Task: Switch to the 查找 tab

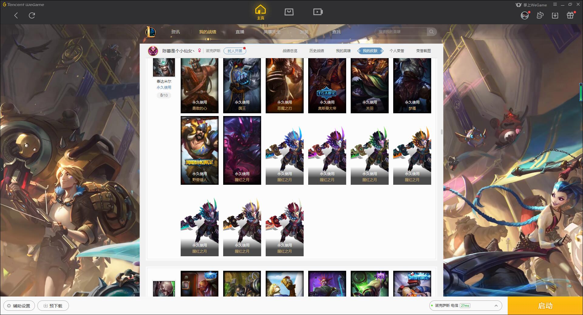Action: (336, 32)
